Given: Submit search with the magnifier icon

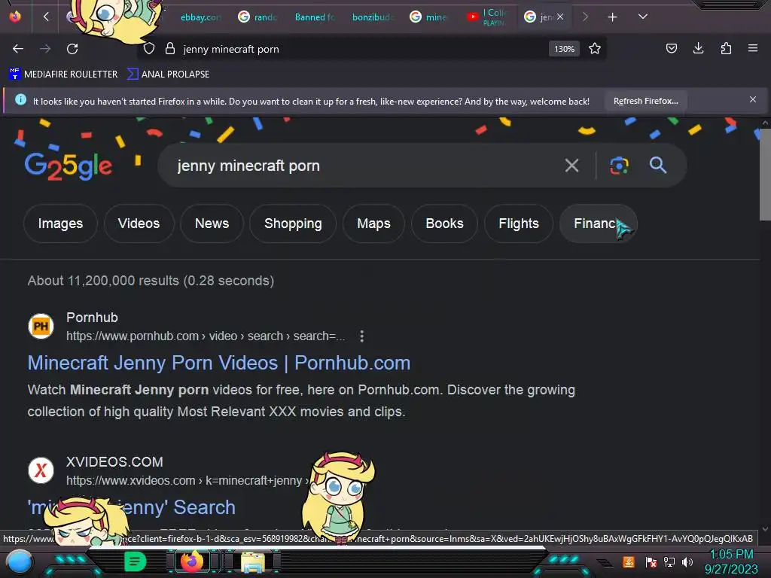Looking at the screenshot, I should pyautogui.click(x=658, y=165).
